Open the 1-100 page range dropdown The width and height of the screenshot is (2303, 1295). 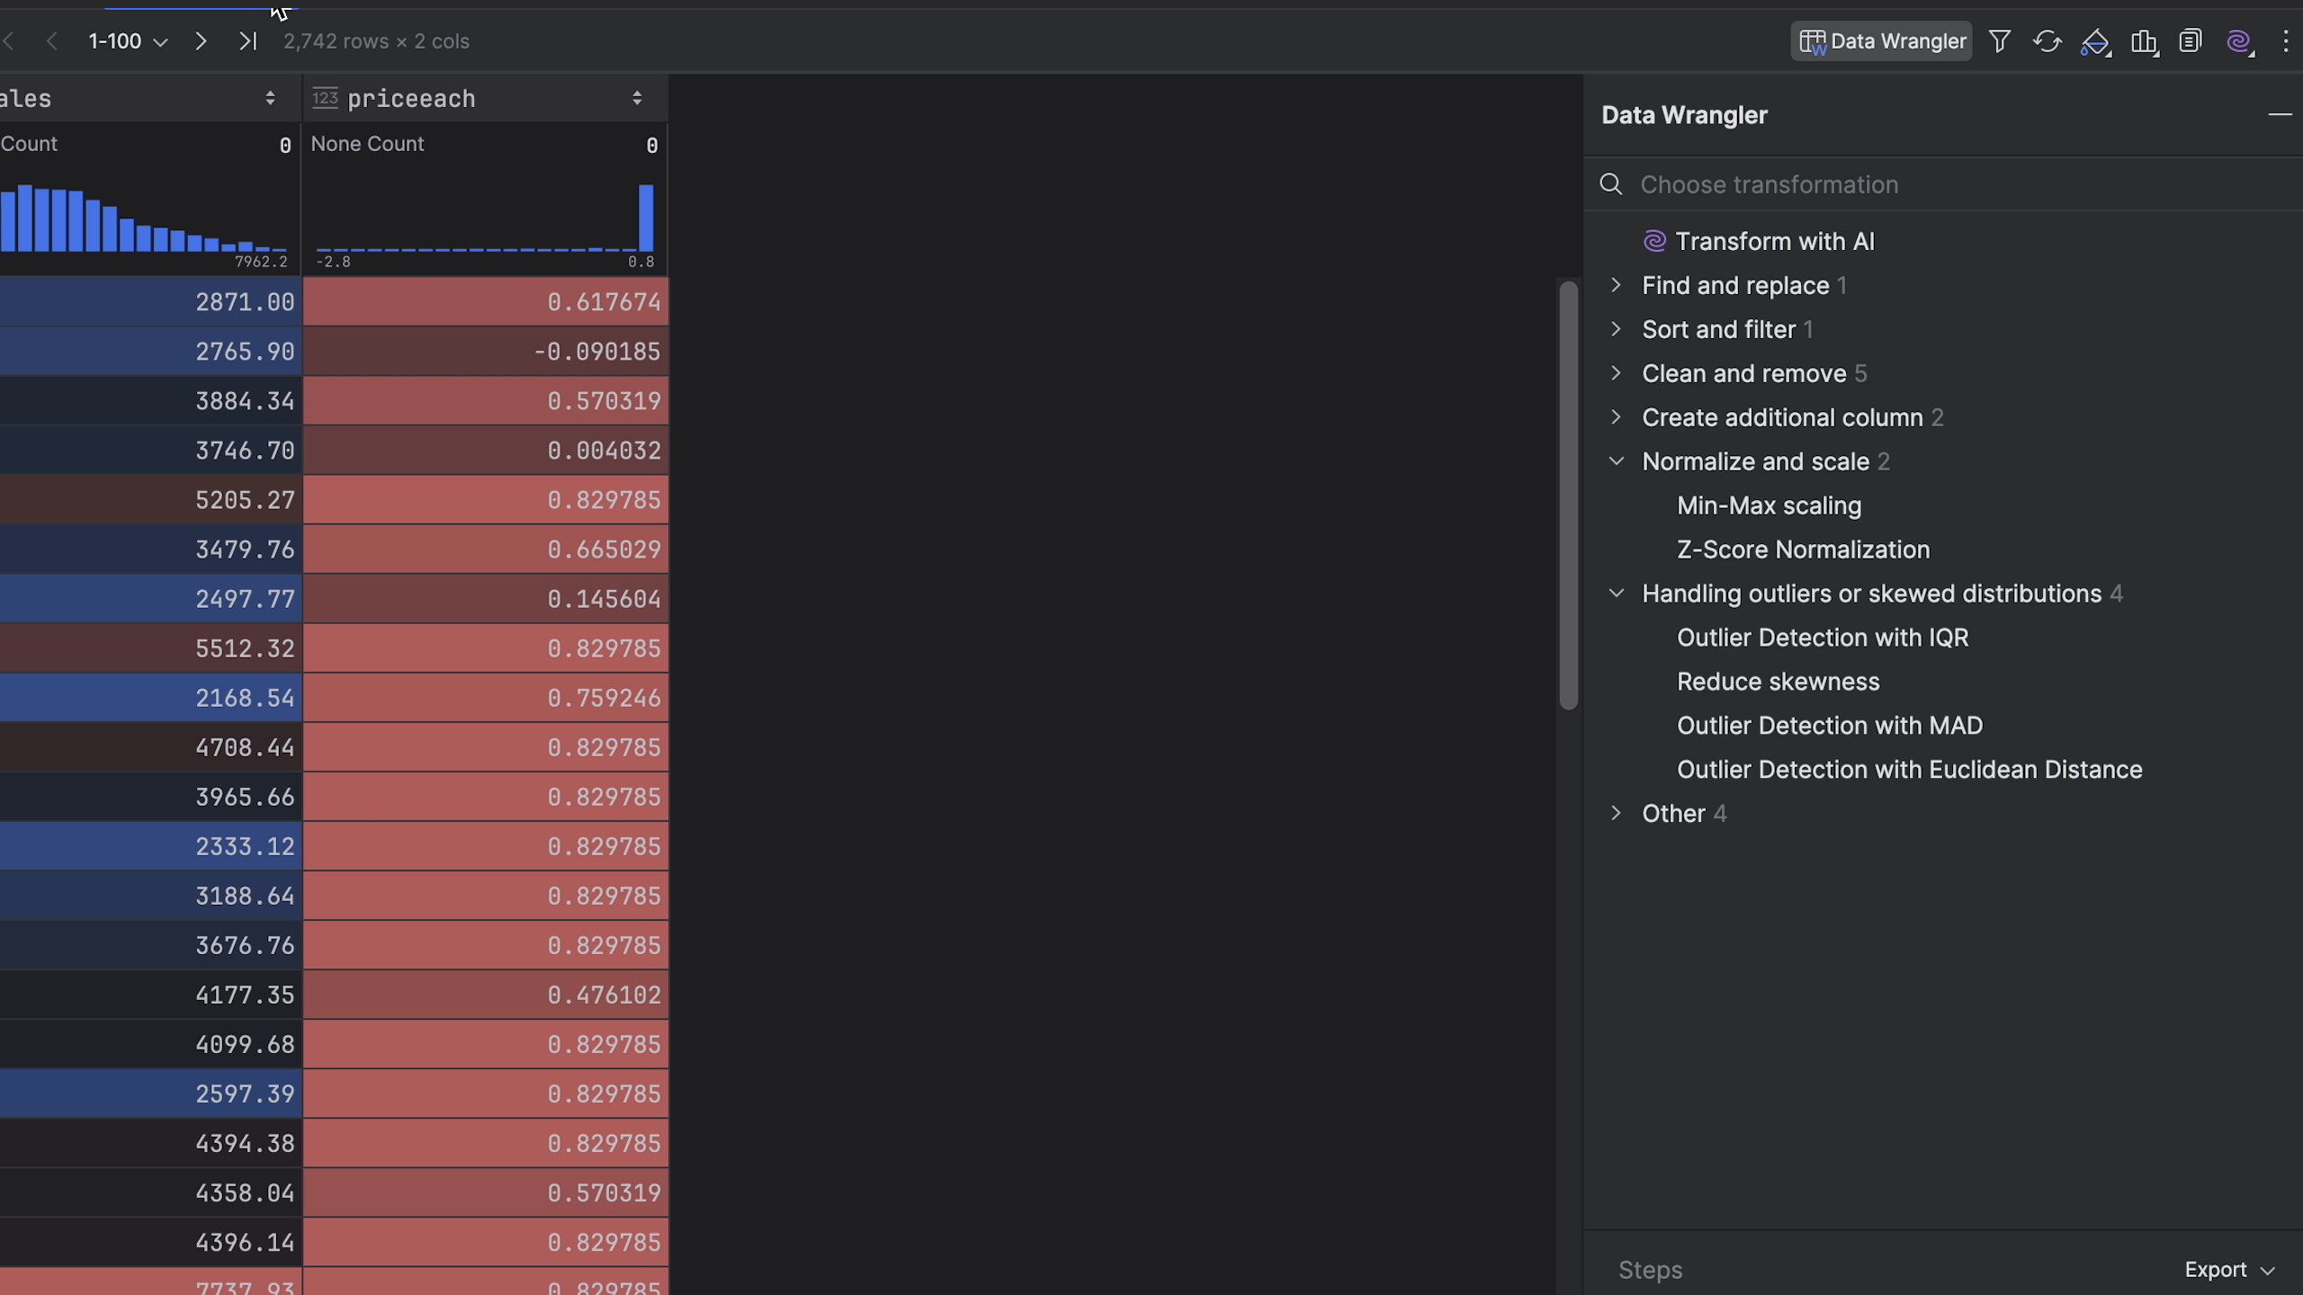tap(128, 41)
